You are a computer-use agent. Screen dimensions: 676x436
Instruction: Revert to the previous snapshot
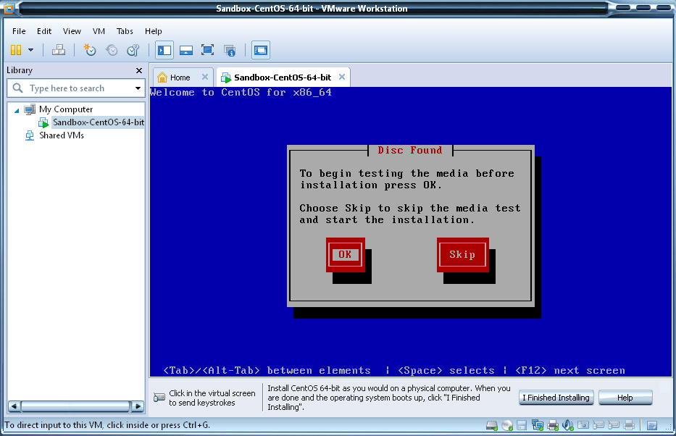[112, 50]
